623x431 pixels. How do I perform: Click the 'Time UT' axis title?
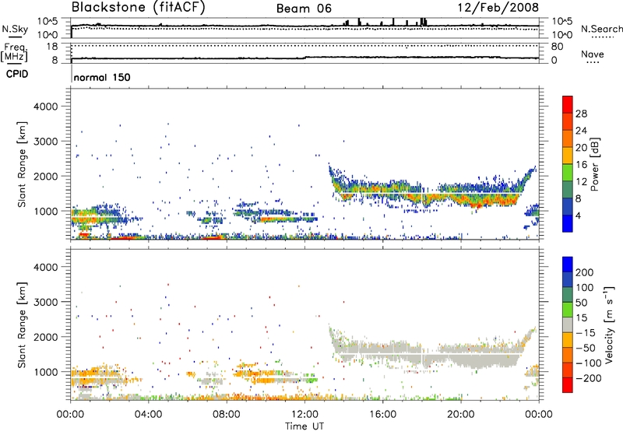click(304, 426)
